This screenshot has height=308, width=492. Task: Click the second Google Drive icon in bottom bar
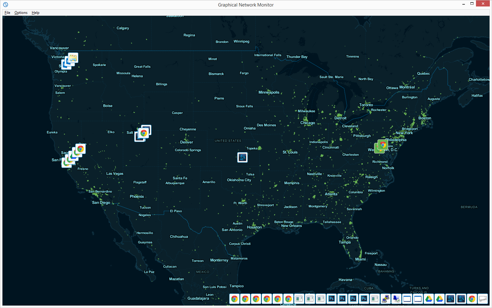point(440,299)
